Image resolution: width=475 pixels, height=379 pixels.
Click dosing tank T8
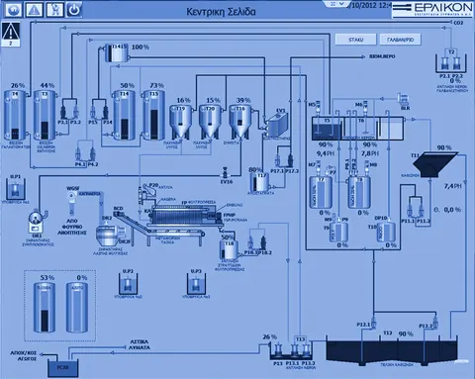pyautogui.click(x=359, y=193)
